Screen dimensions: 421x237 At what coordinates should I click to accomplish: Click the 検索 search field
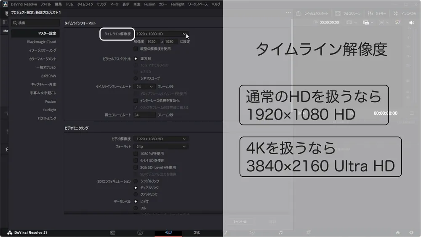(x=35, y=23)
